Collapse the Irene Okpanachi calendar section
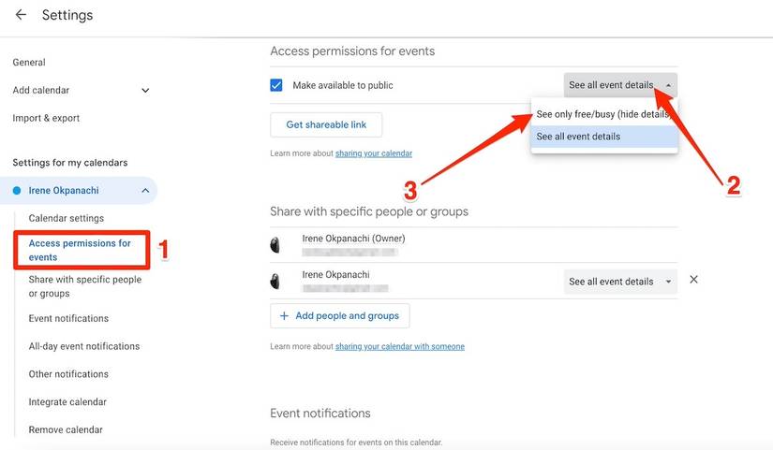The image size is (773, 450). (x=145, y=191)
